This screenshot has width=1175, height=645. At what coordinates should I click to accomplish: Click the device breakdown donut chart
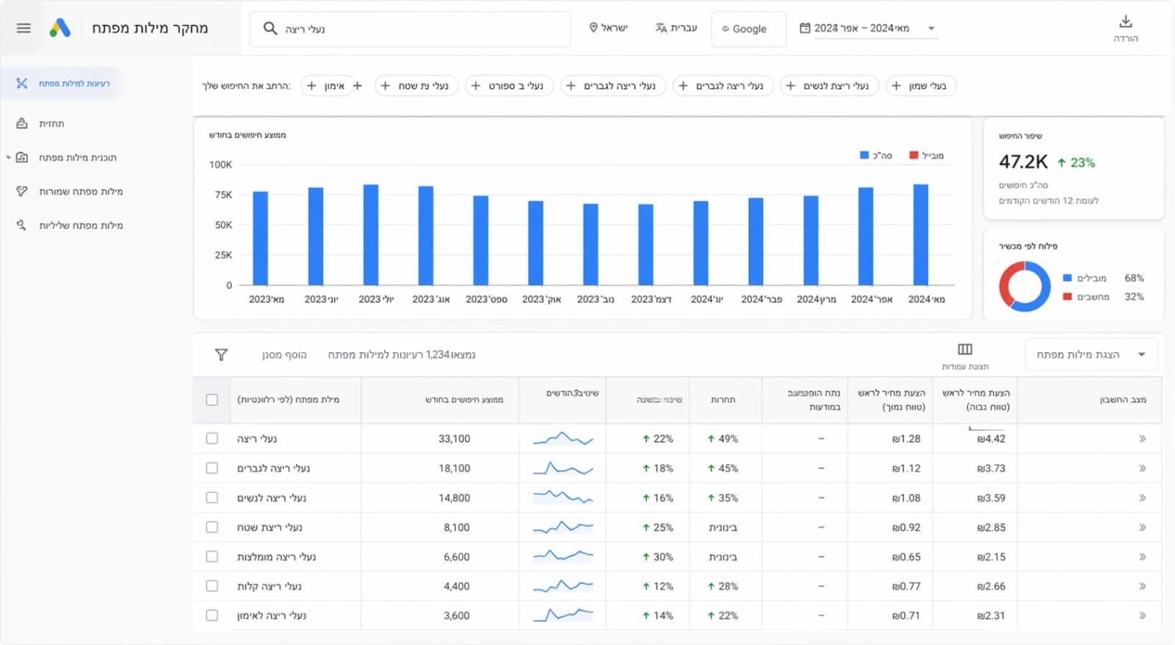pyautogui.click(x=1024, y=287)
